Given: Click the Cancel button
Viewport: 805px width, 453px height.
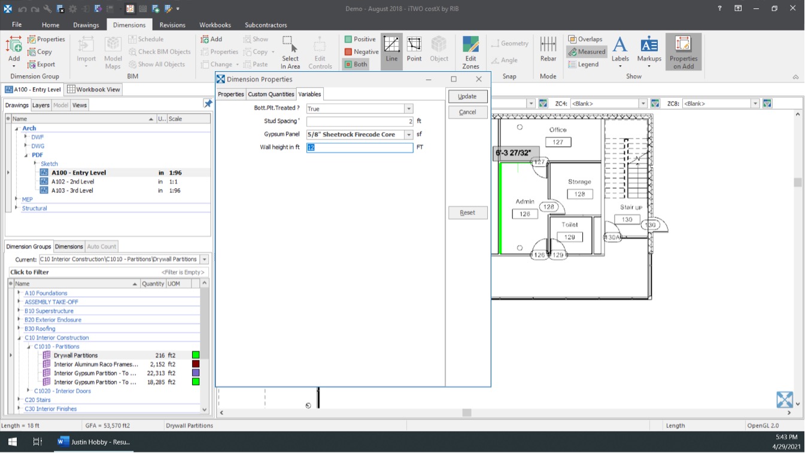Looking at the screenshot, I should (x=467, y=112).
